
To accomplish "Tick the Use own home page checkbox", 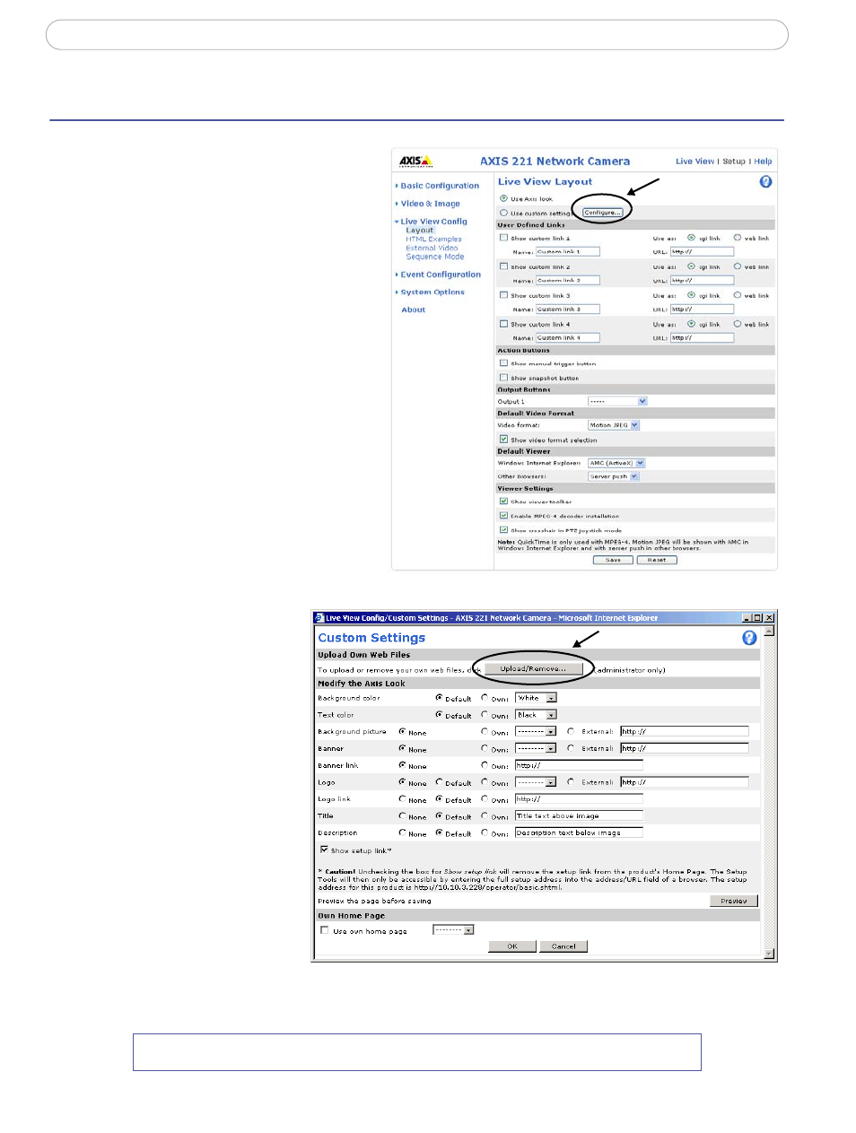I will (x=324, y=930).
